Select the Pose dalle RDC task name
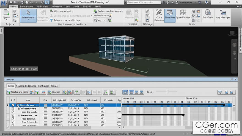Viewport: 242px width, 136px height. tap(29, 119)
